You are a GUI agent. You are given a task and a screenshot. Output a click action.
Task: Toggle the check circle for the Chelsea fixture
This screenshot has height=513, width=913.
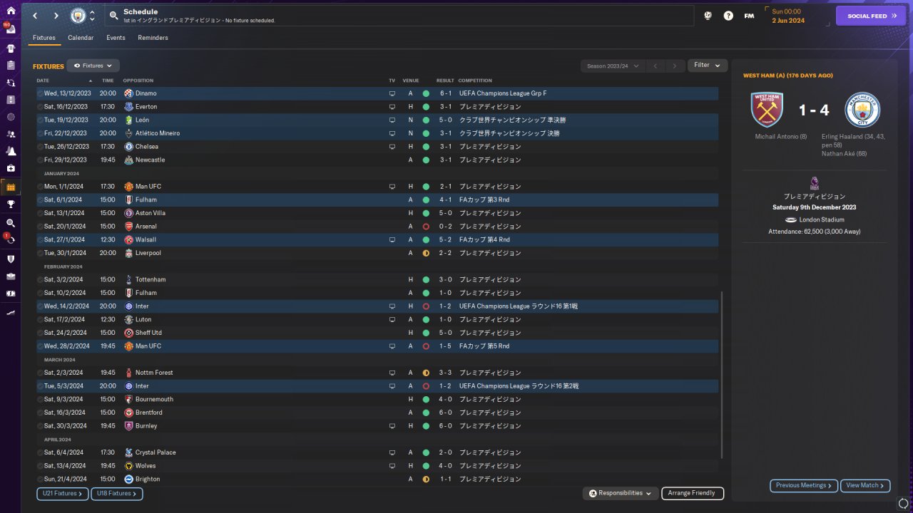click(40, 147)
